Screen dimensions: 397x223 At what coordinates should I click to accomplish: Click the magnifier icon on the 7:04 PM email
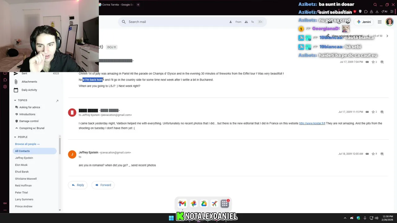point(382,62)
